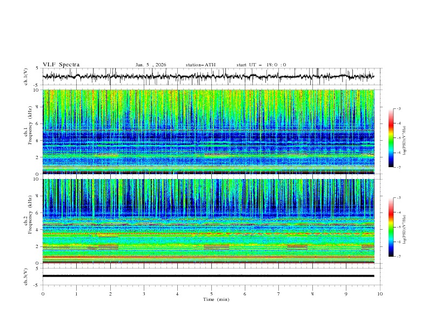Viewport: 428px width, 330px height.
Task: Click the "station=ATH" label
Action: point(200,65)
